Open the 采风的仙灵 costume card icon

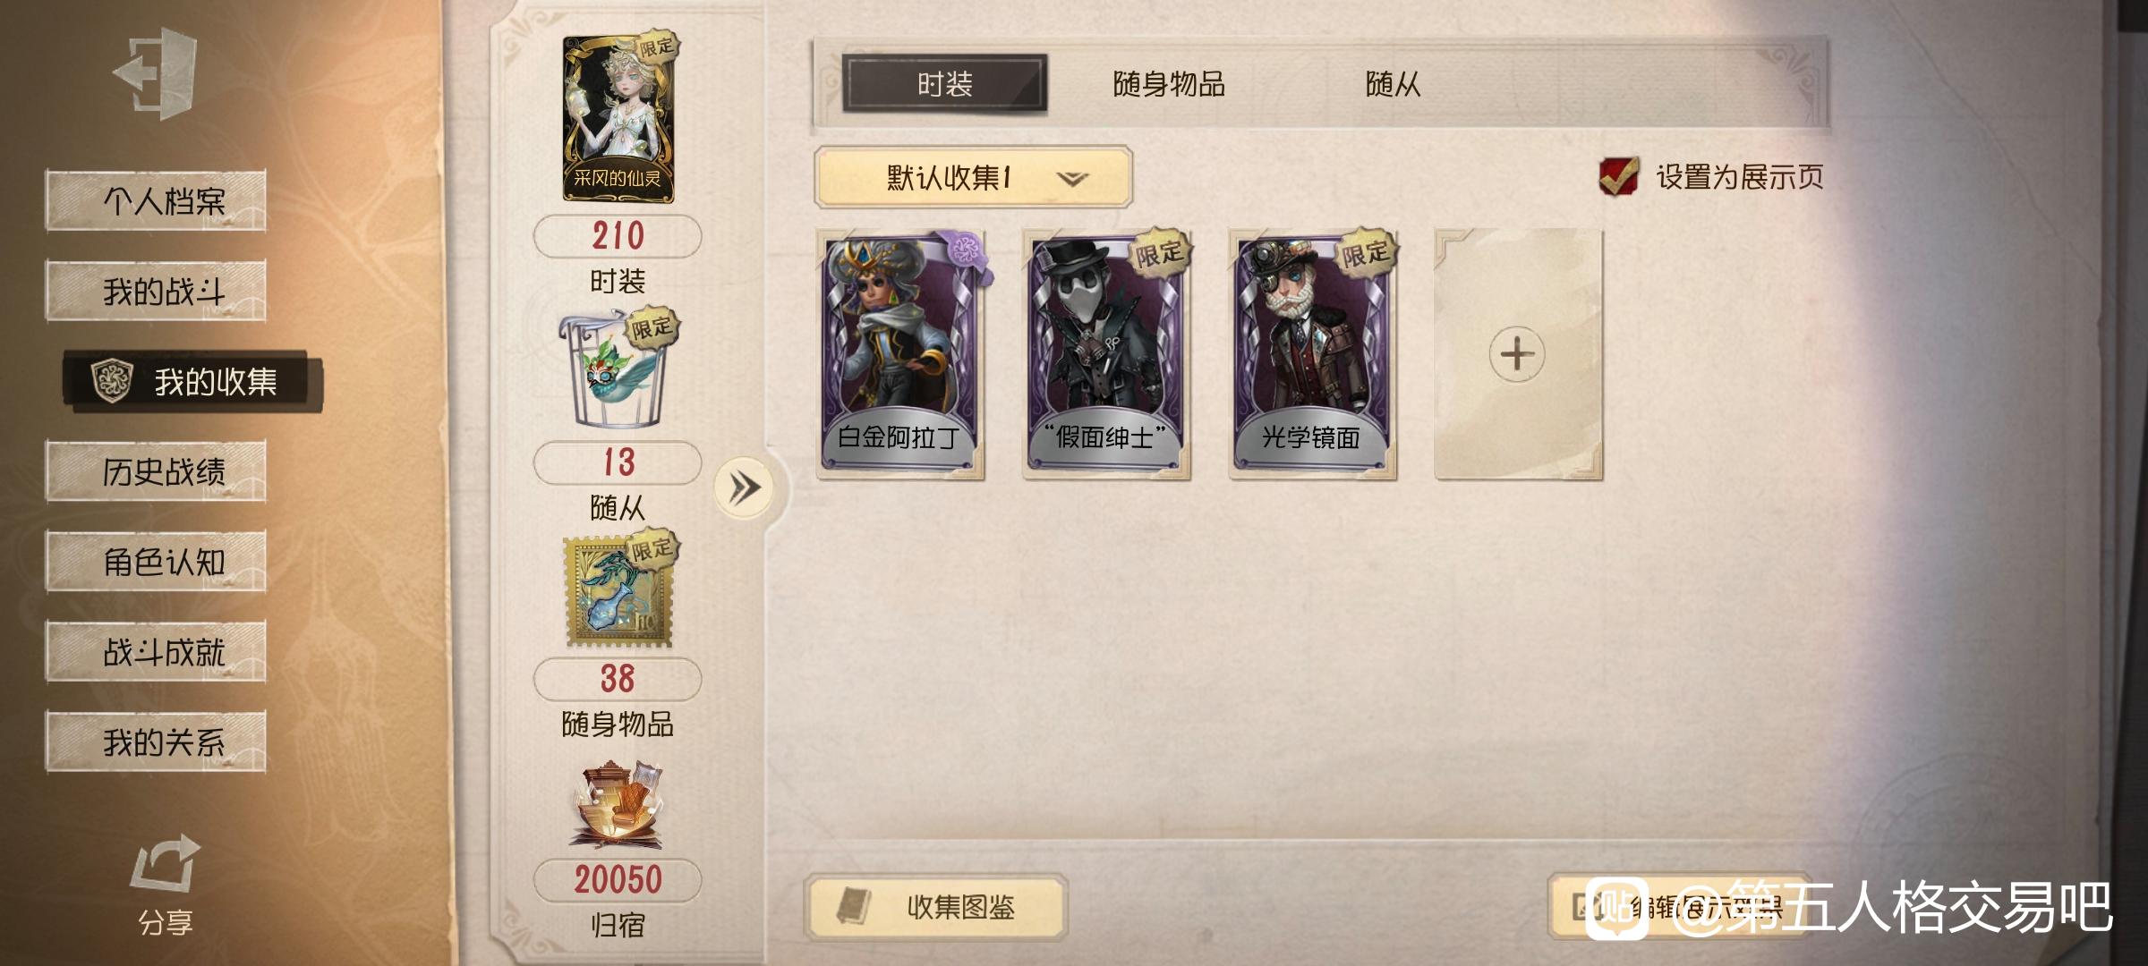pyautogui.click(x=620, y=117)
